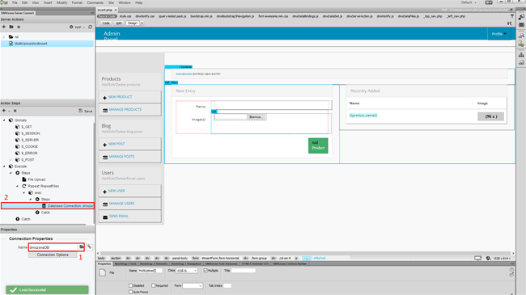The image size is (526, 295).
Task: Click the DASHBOARD breadcrumb link
Action: click(x=184, y=74)
